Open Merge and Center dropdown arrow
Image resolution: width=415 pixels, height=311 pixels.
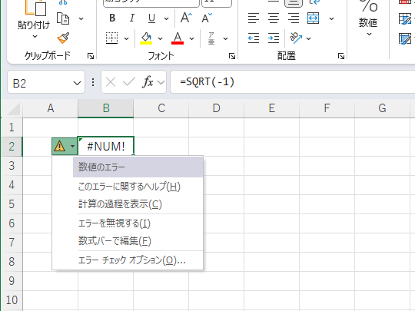(331, 18)
